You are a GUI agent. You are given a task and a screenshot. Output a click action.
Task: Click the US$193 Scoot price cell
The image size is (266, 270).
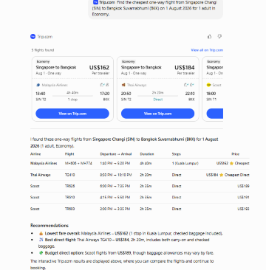pyautogui.click(x=243, y=209)
